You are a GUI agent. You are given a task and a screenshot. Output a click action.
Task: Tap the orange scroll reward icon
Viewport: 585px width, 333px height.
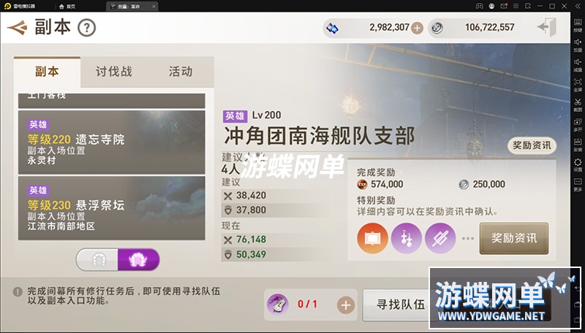(372, 238)
